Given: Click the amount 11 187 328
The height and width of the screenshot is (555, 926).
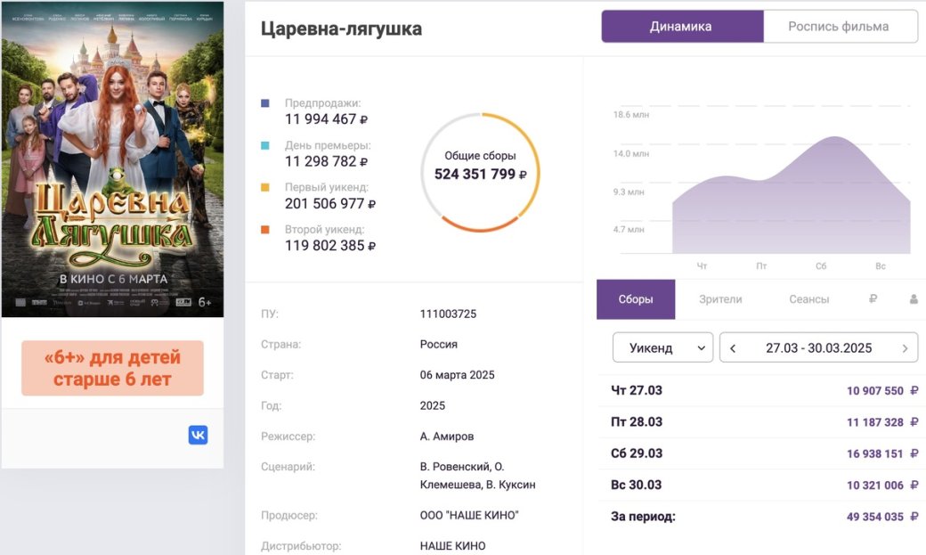Looking at the screenshot, I should (x=875, y=422).
